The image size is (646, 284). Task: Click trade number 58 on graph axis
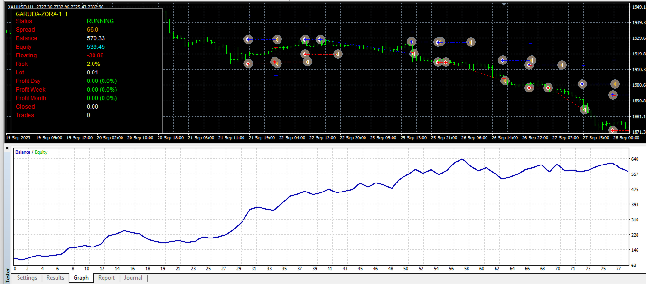pyautogui.click(x=467, y=269)
